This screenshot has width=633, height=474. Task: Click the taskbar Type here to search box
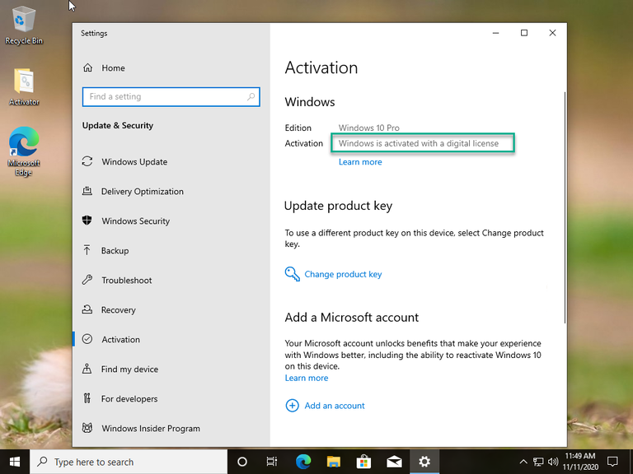point(129,462)
